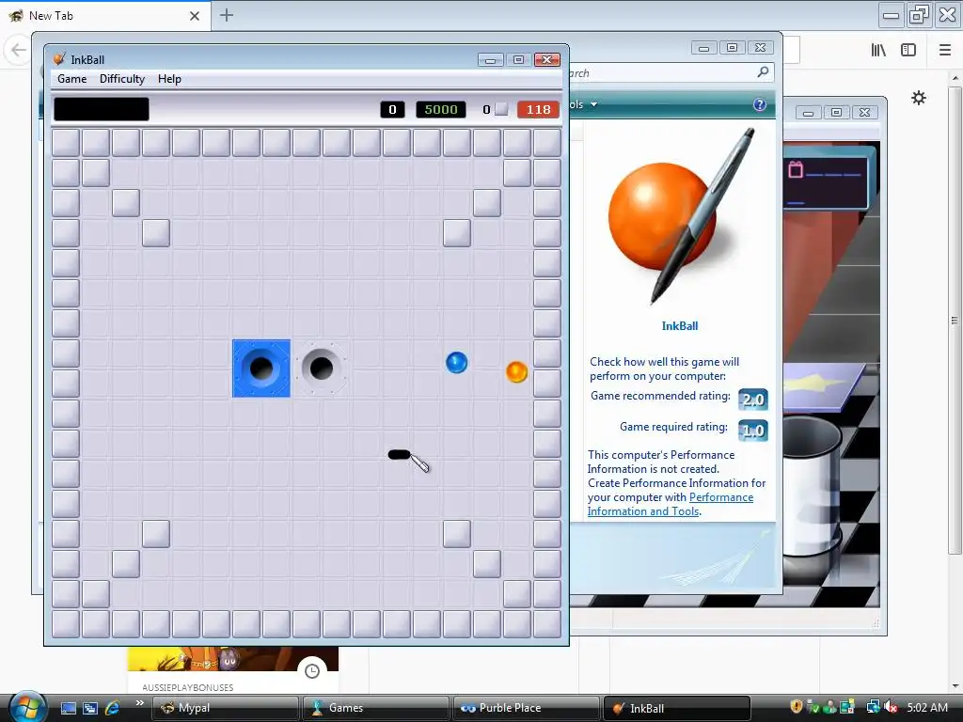Minimize the Purble Place window
Image resolution: width=963 pixels, height=722 pixels.
point(808,113)
